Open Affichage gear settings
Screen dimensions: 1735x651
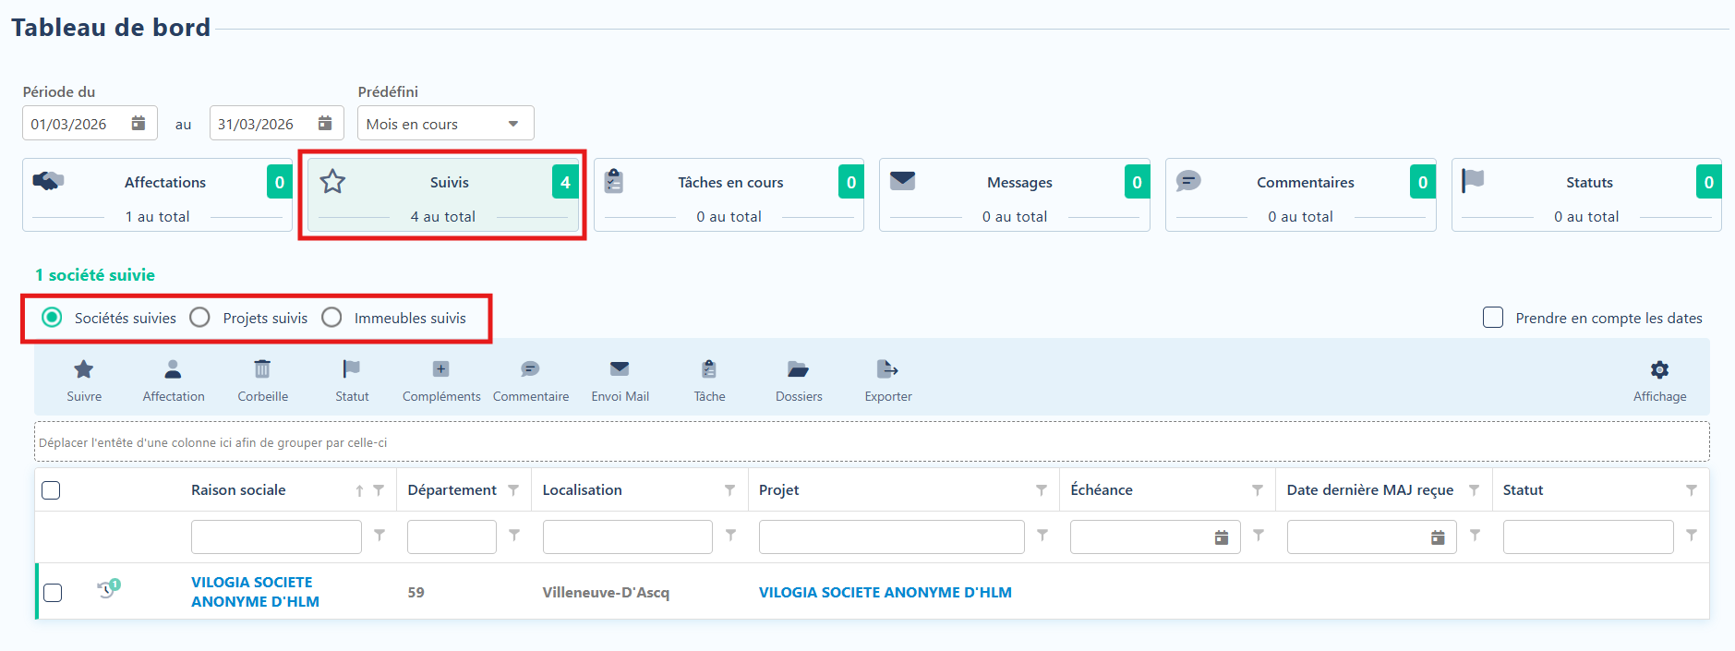1659,369
